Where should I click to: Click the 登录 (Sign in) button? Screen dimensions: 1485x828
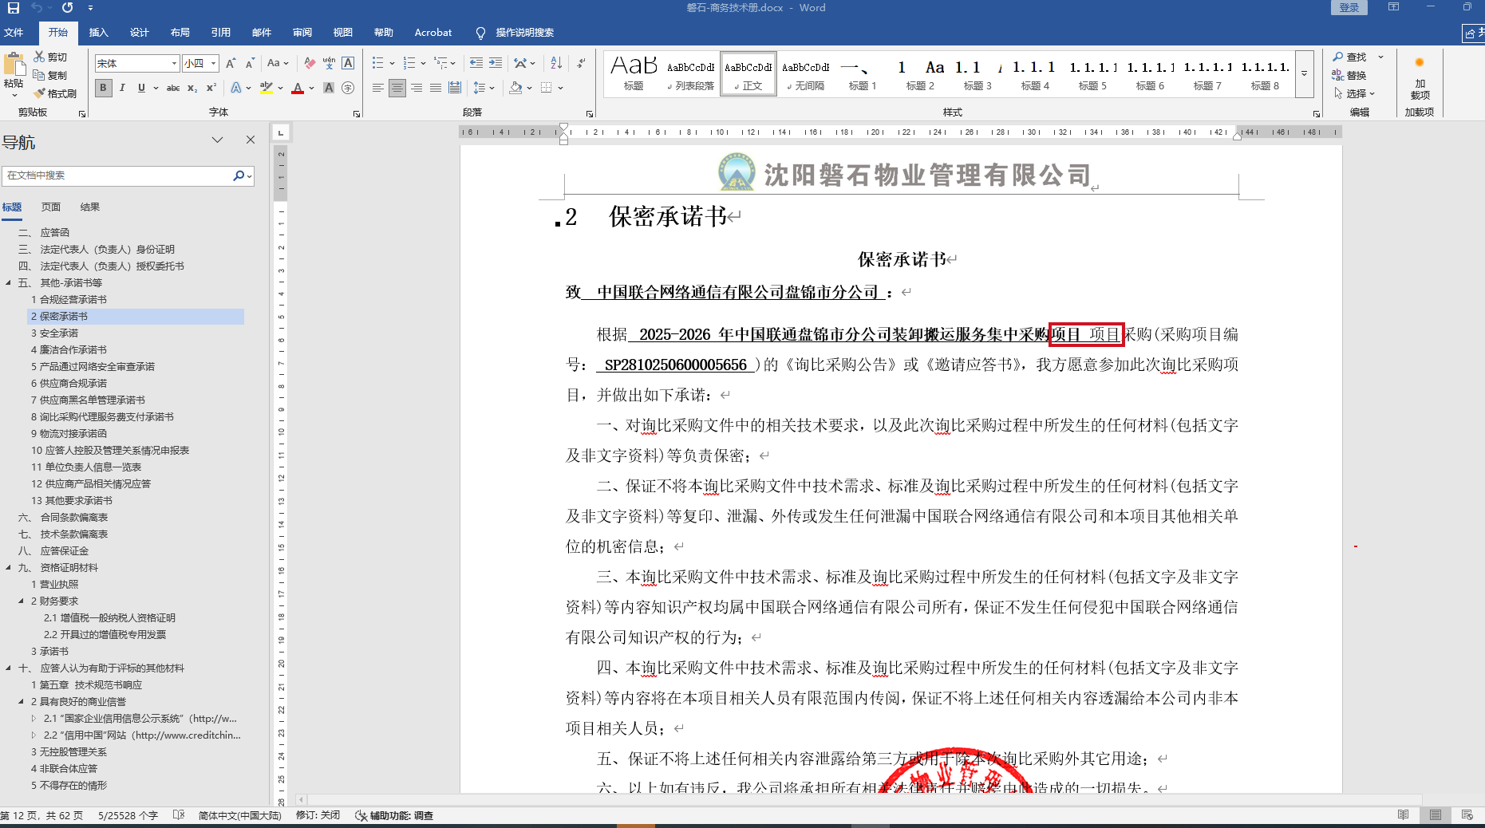[1349, 7]
